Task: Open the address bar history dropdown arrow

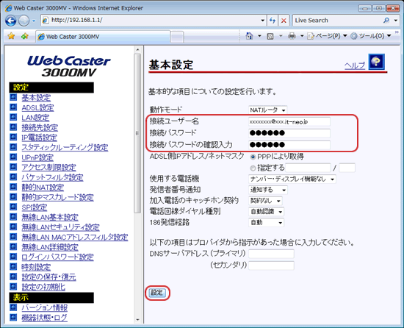Action: (262, 21)
